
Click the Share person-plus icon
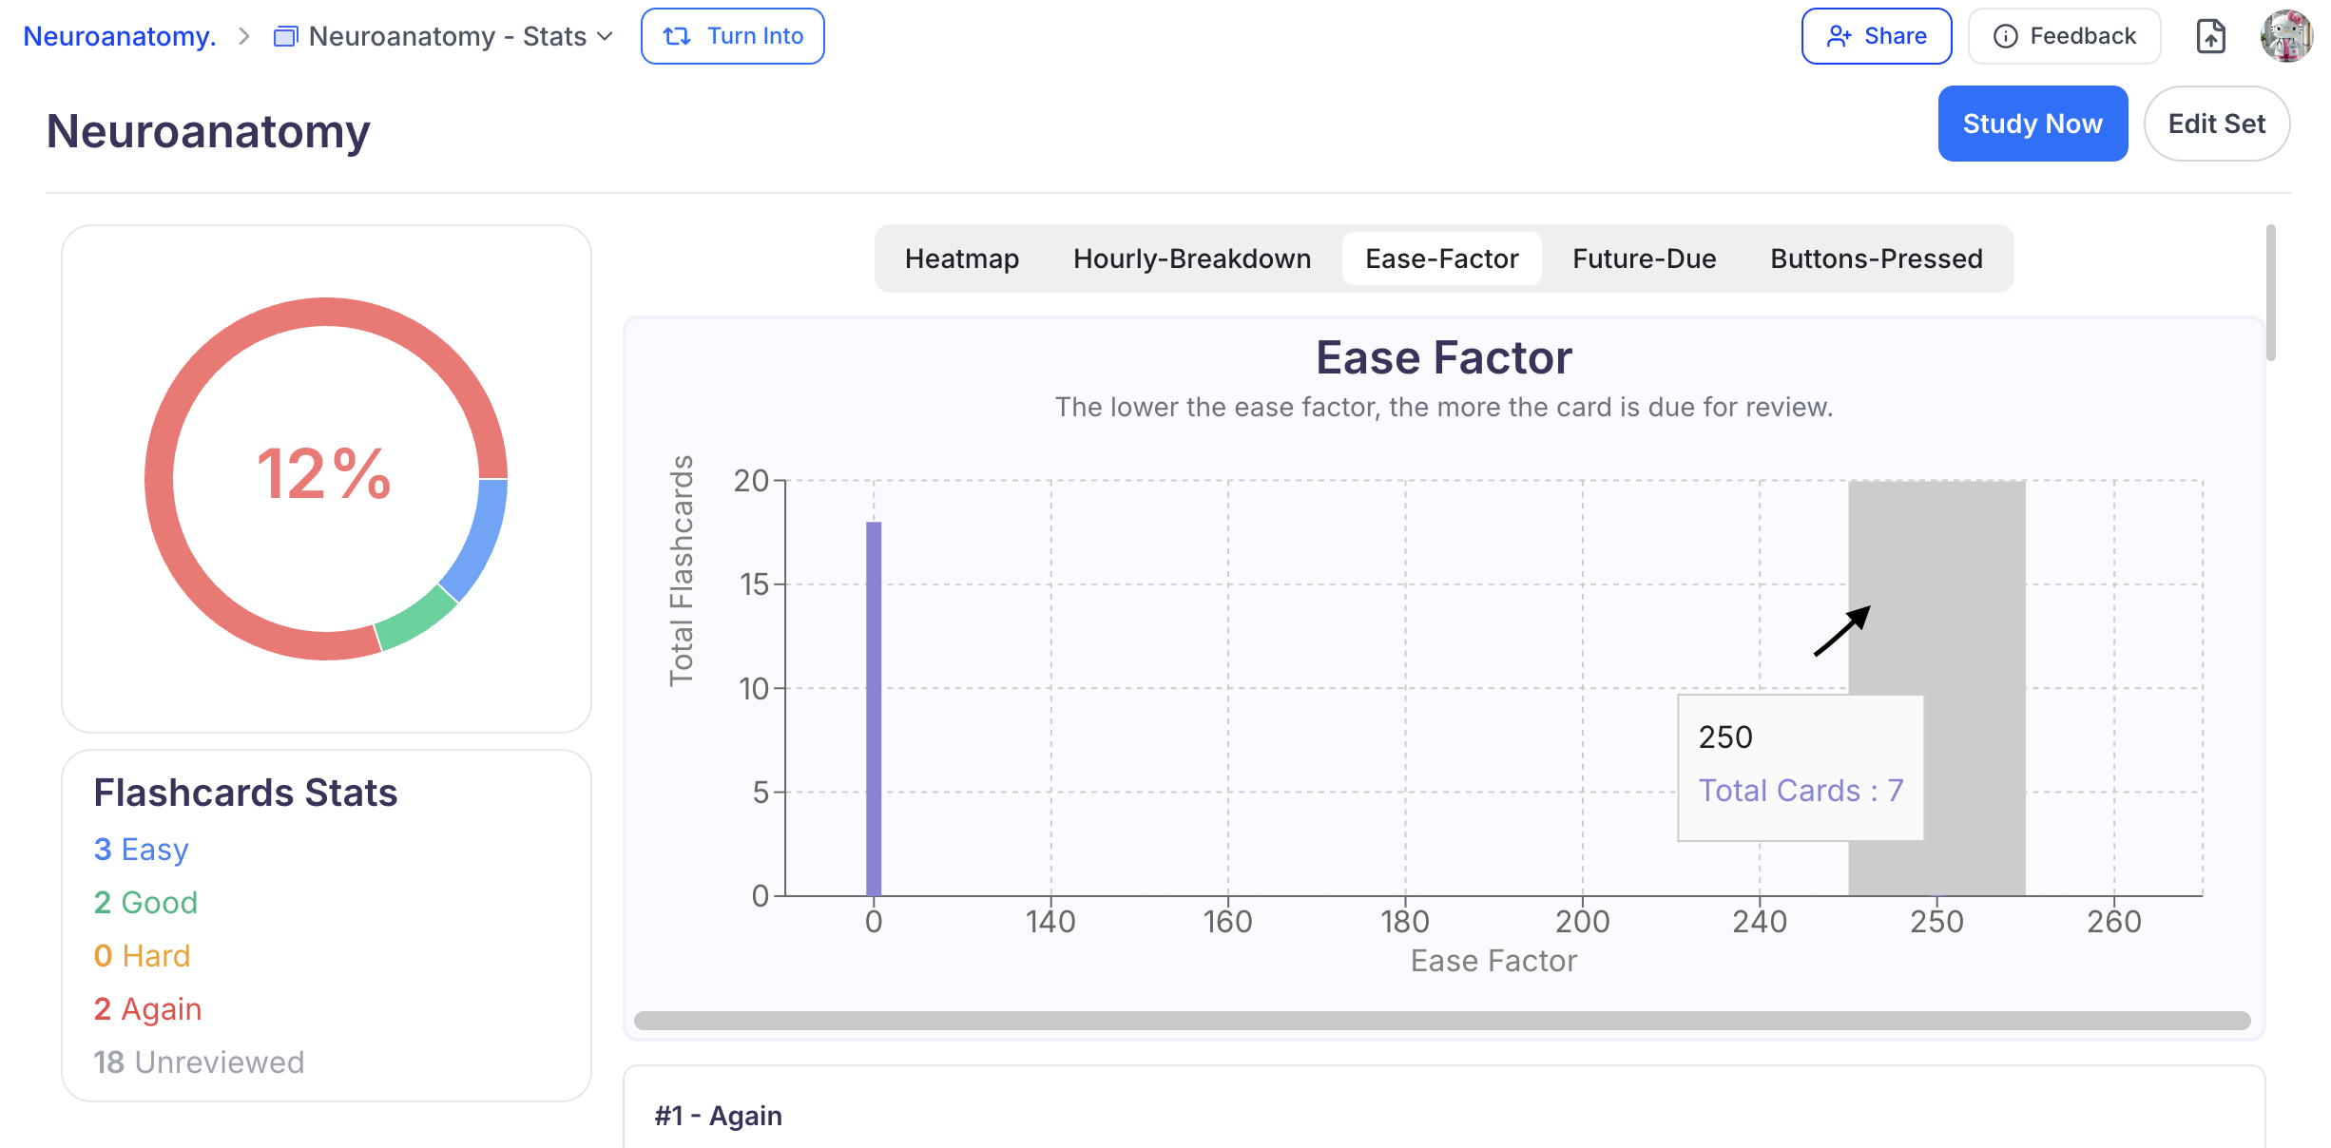(x=1839, y=36)
